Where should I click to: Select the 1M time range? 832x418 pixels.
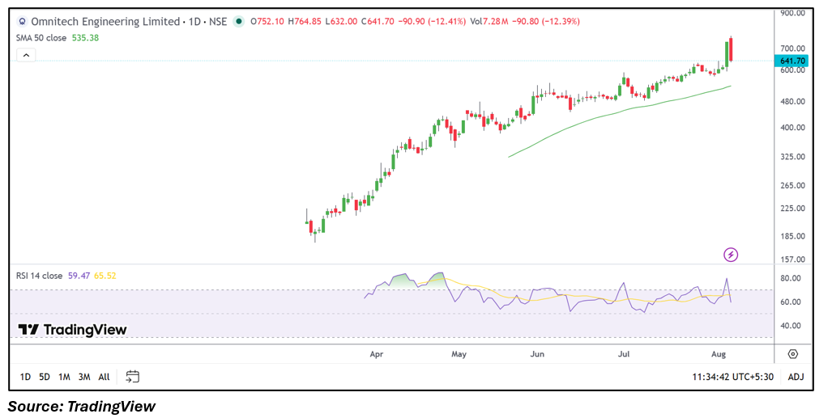click(64, 378)
